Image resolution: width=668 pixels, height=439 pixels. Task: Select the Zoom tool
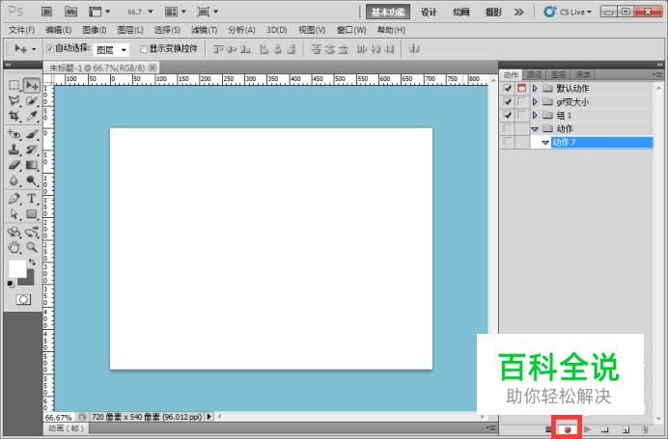tap(32, 247)
